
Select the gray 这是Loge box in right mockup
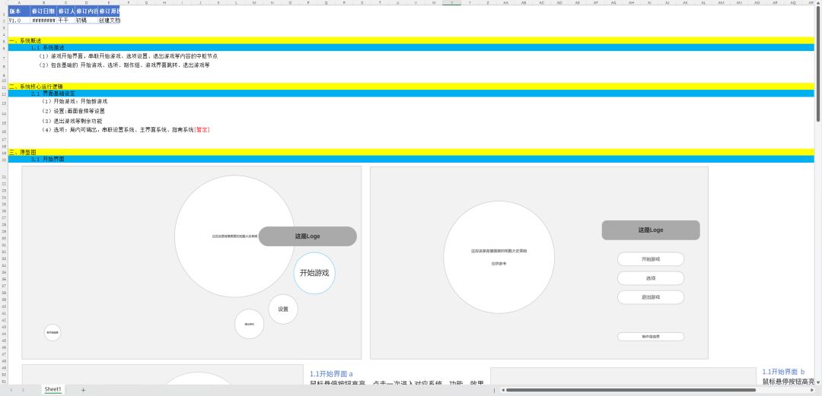651,230
